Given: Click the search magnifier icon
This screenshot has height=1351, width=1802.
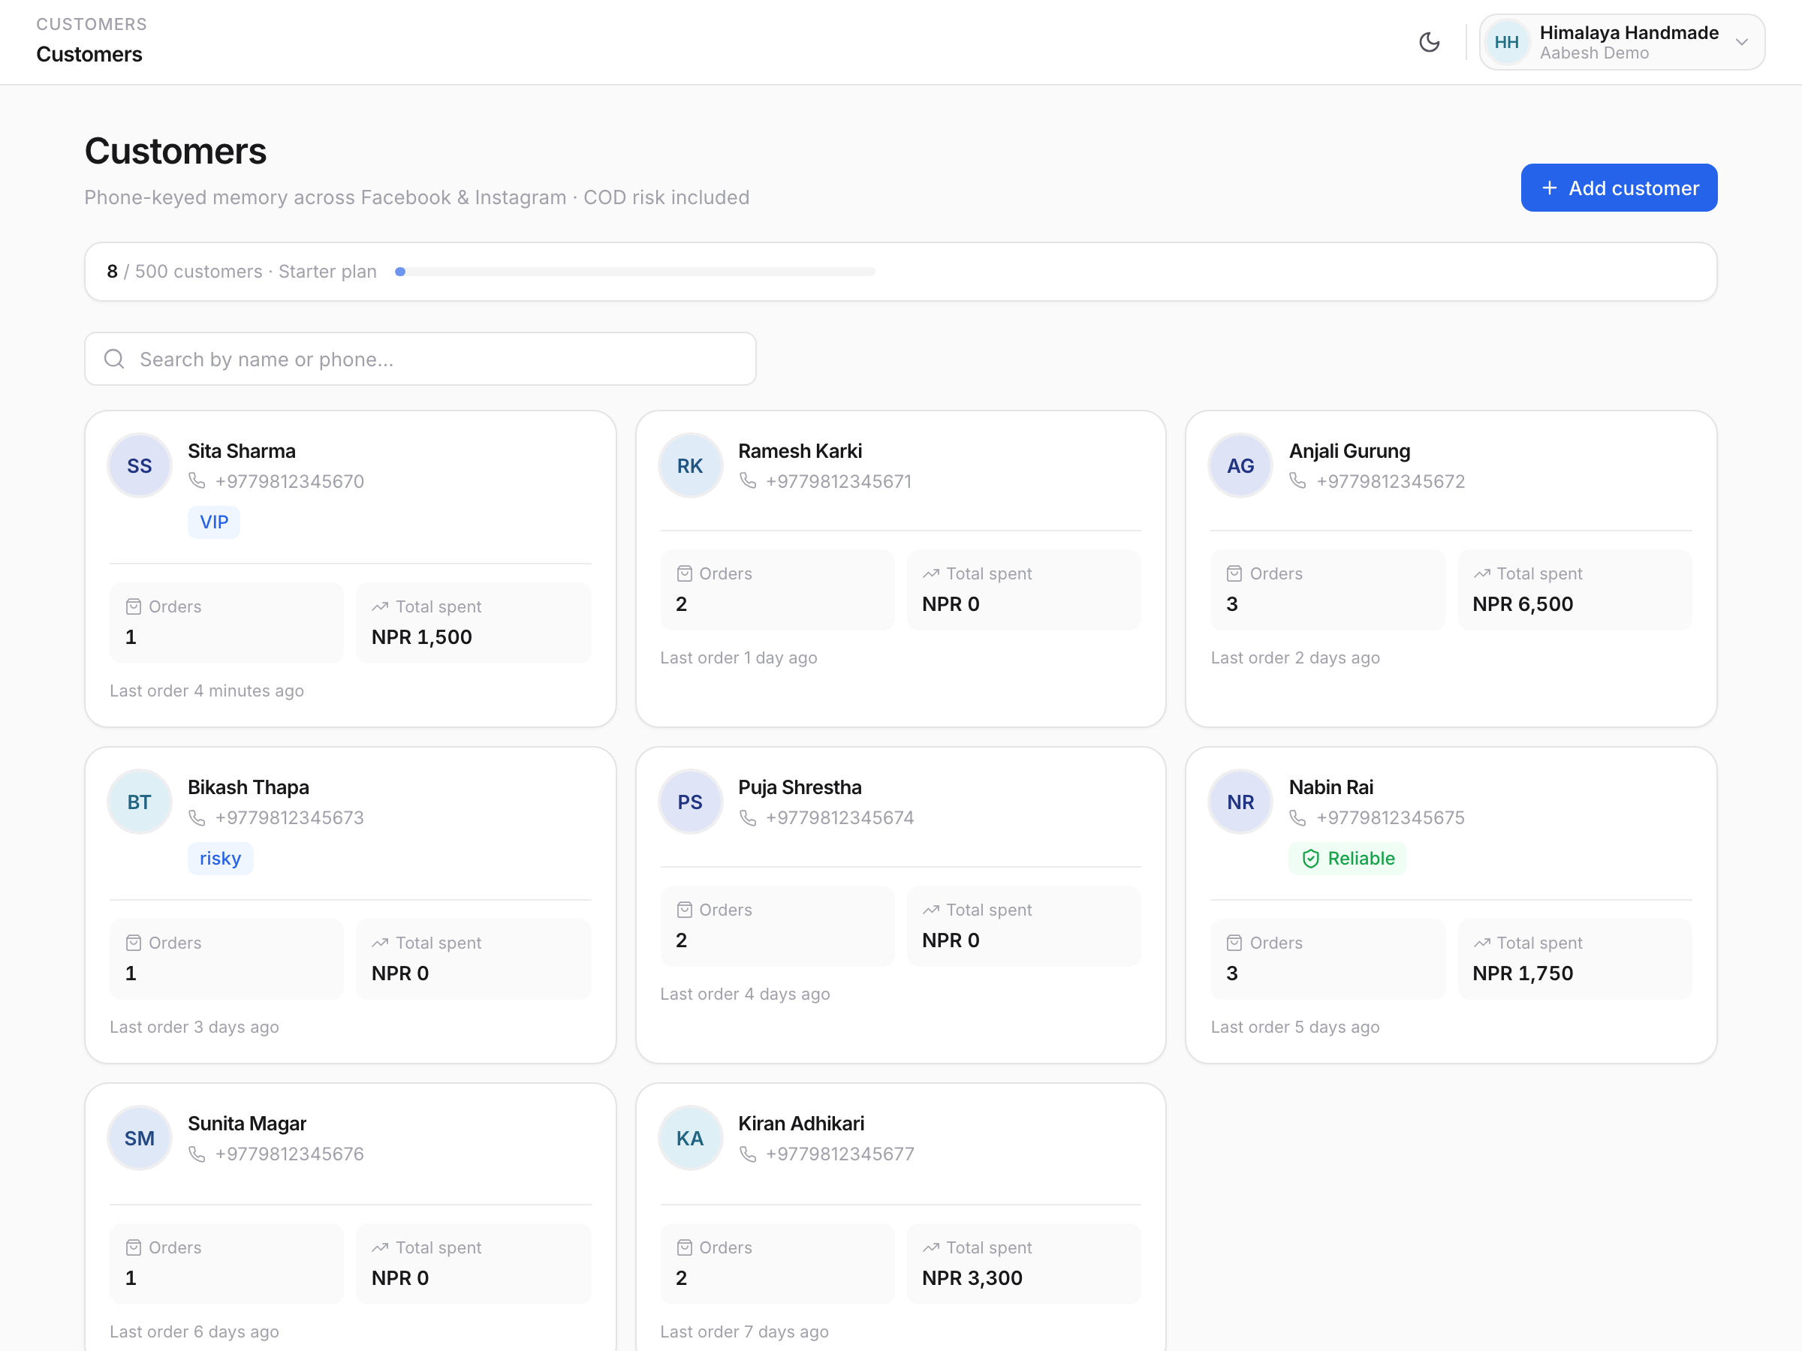Looking at the screenshot, I should (114, 359).
